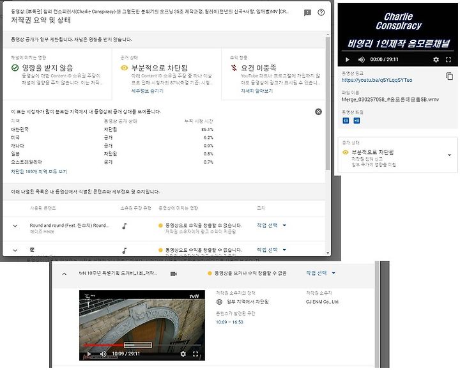Close the region visibility table
Screen dimensions: 460x370
318,112
